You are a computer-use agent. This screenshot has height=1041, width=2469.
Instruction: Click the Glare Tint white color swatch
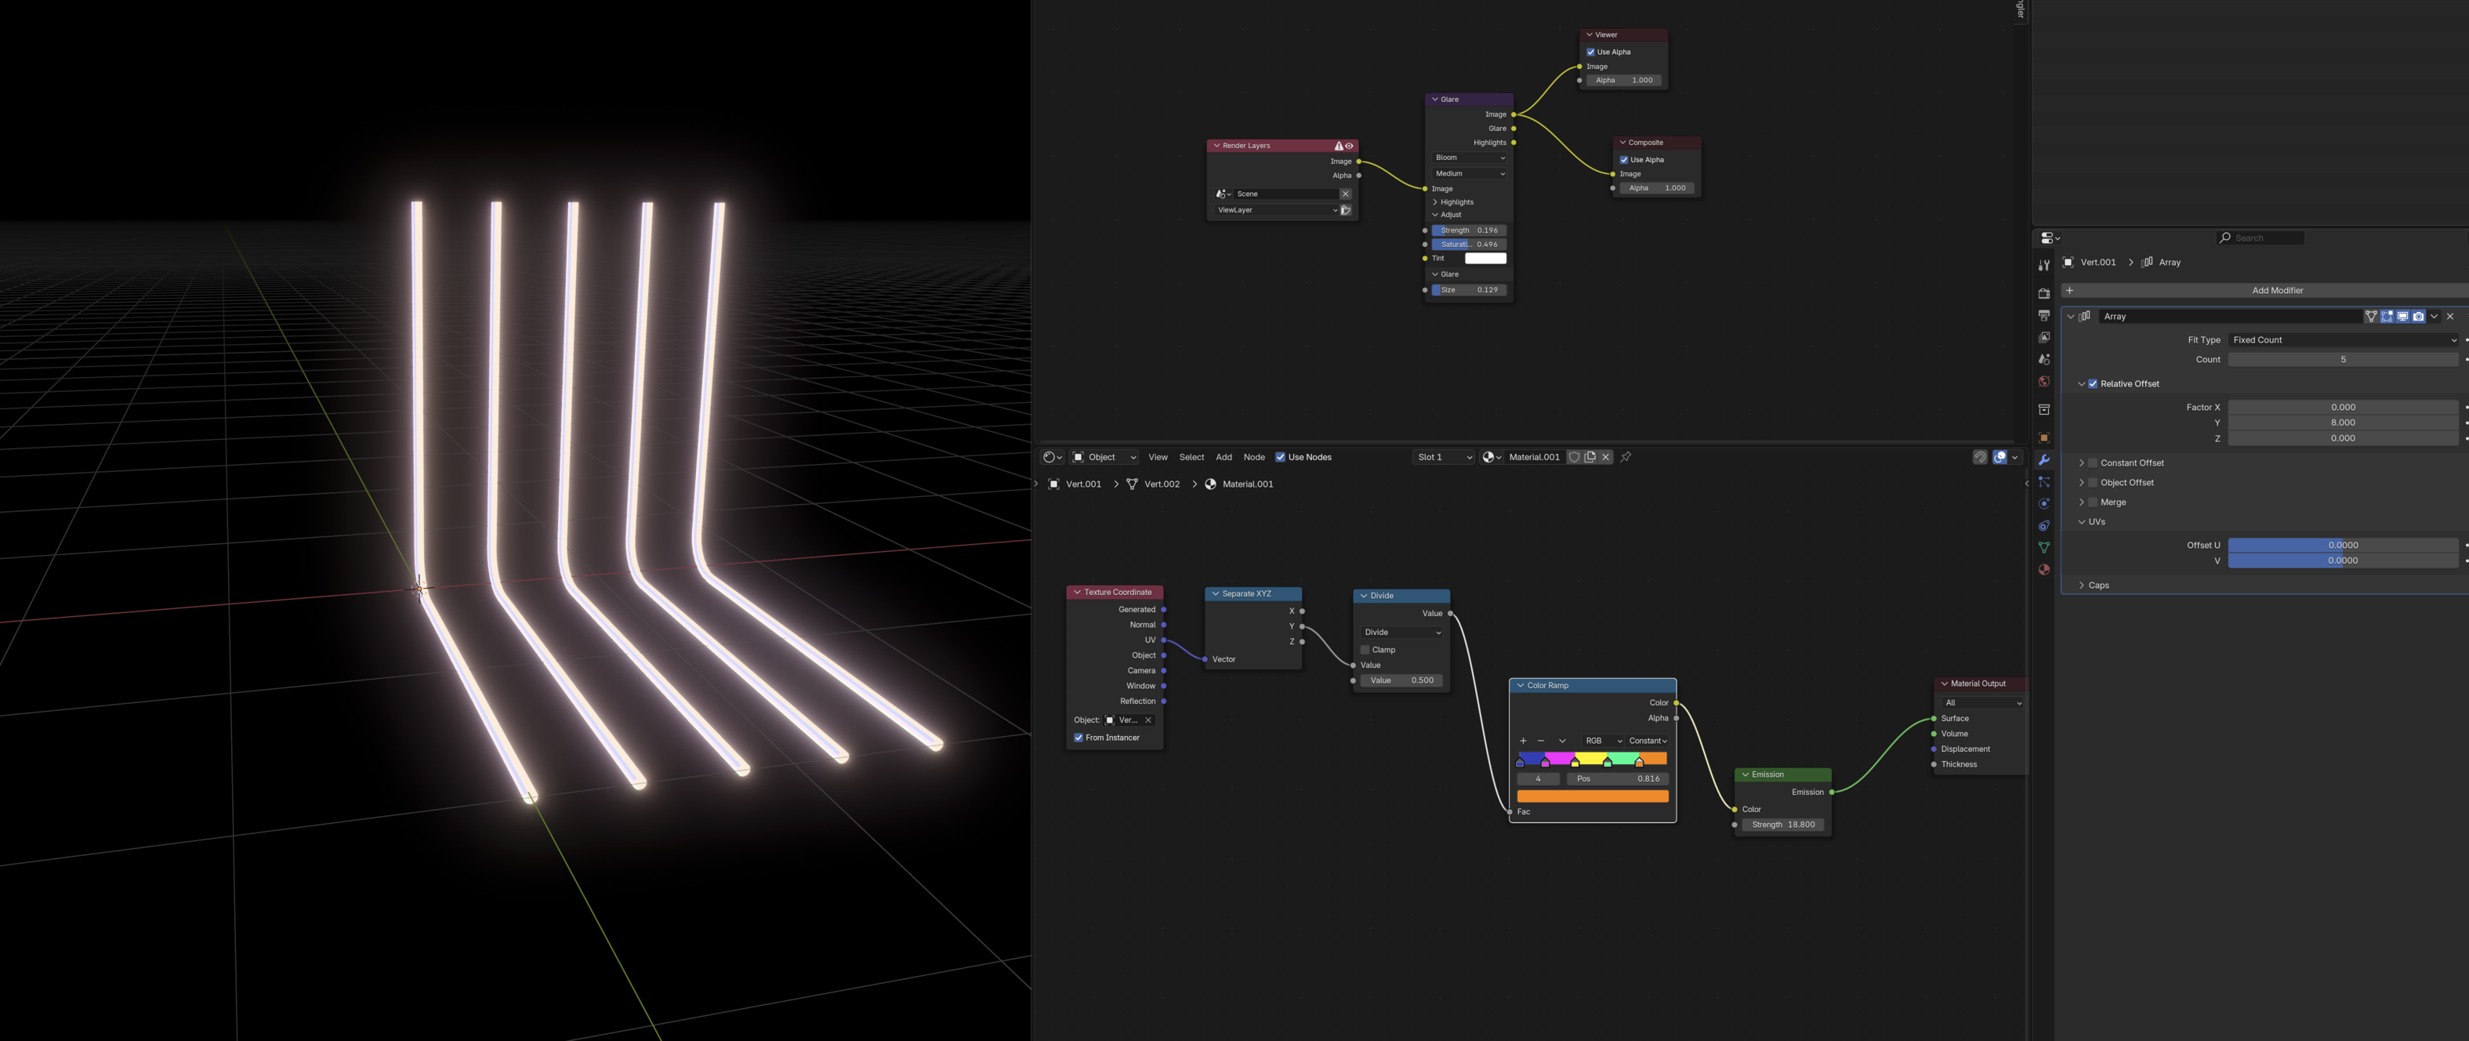coord(1485,258)
